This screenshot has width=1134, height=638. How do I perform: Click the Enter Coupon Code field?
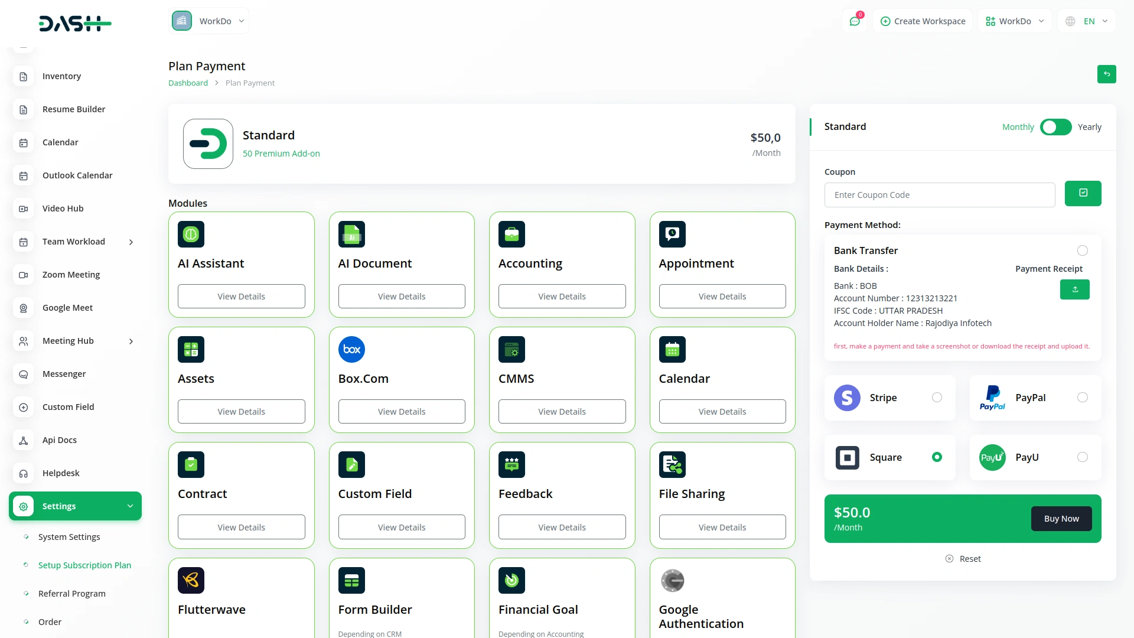939,195
